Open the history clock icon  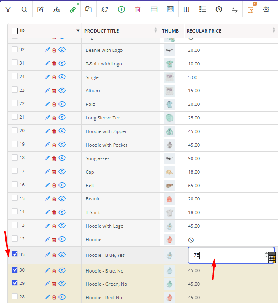tap(219, 9)
